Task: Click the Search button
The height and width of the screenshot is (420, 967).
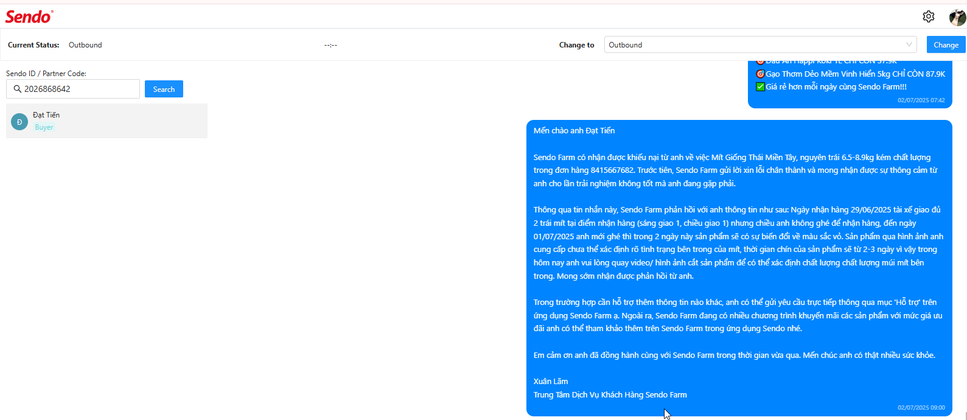Action: tap(164, 89)
